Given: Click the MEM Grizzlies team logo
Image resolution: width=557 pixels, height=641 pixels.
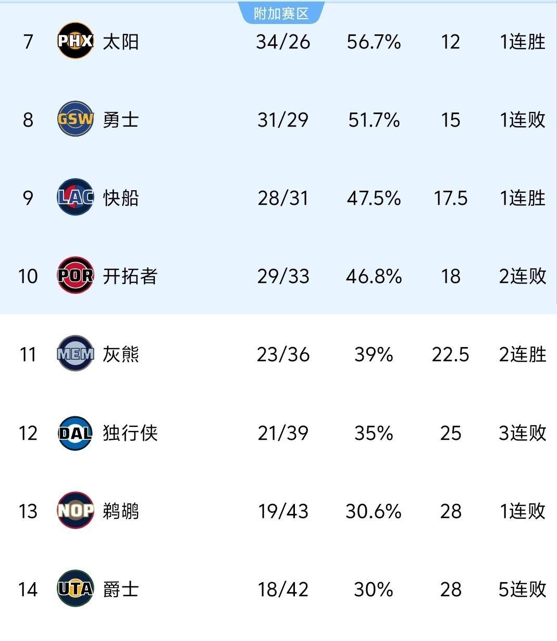Looking at the screenshot, I should pyautogui.click(x=76, y=354).
